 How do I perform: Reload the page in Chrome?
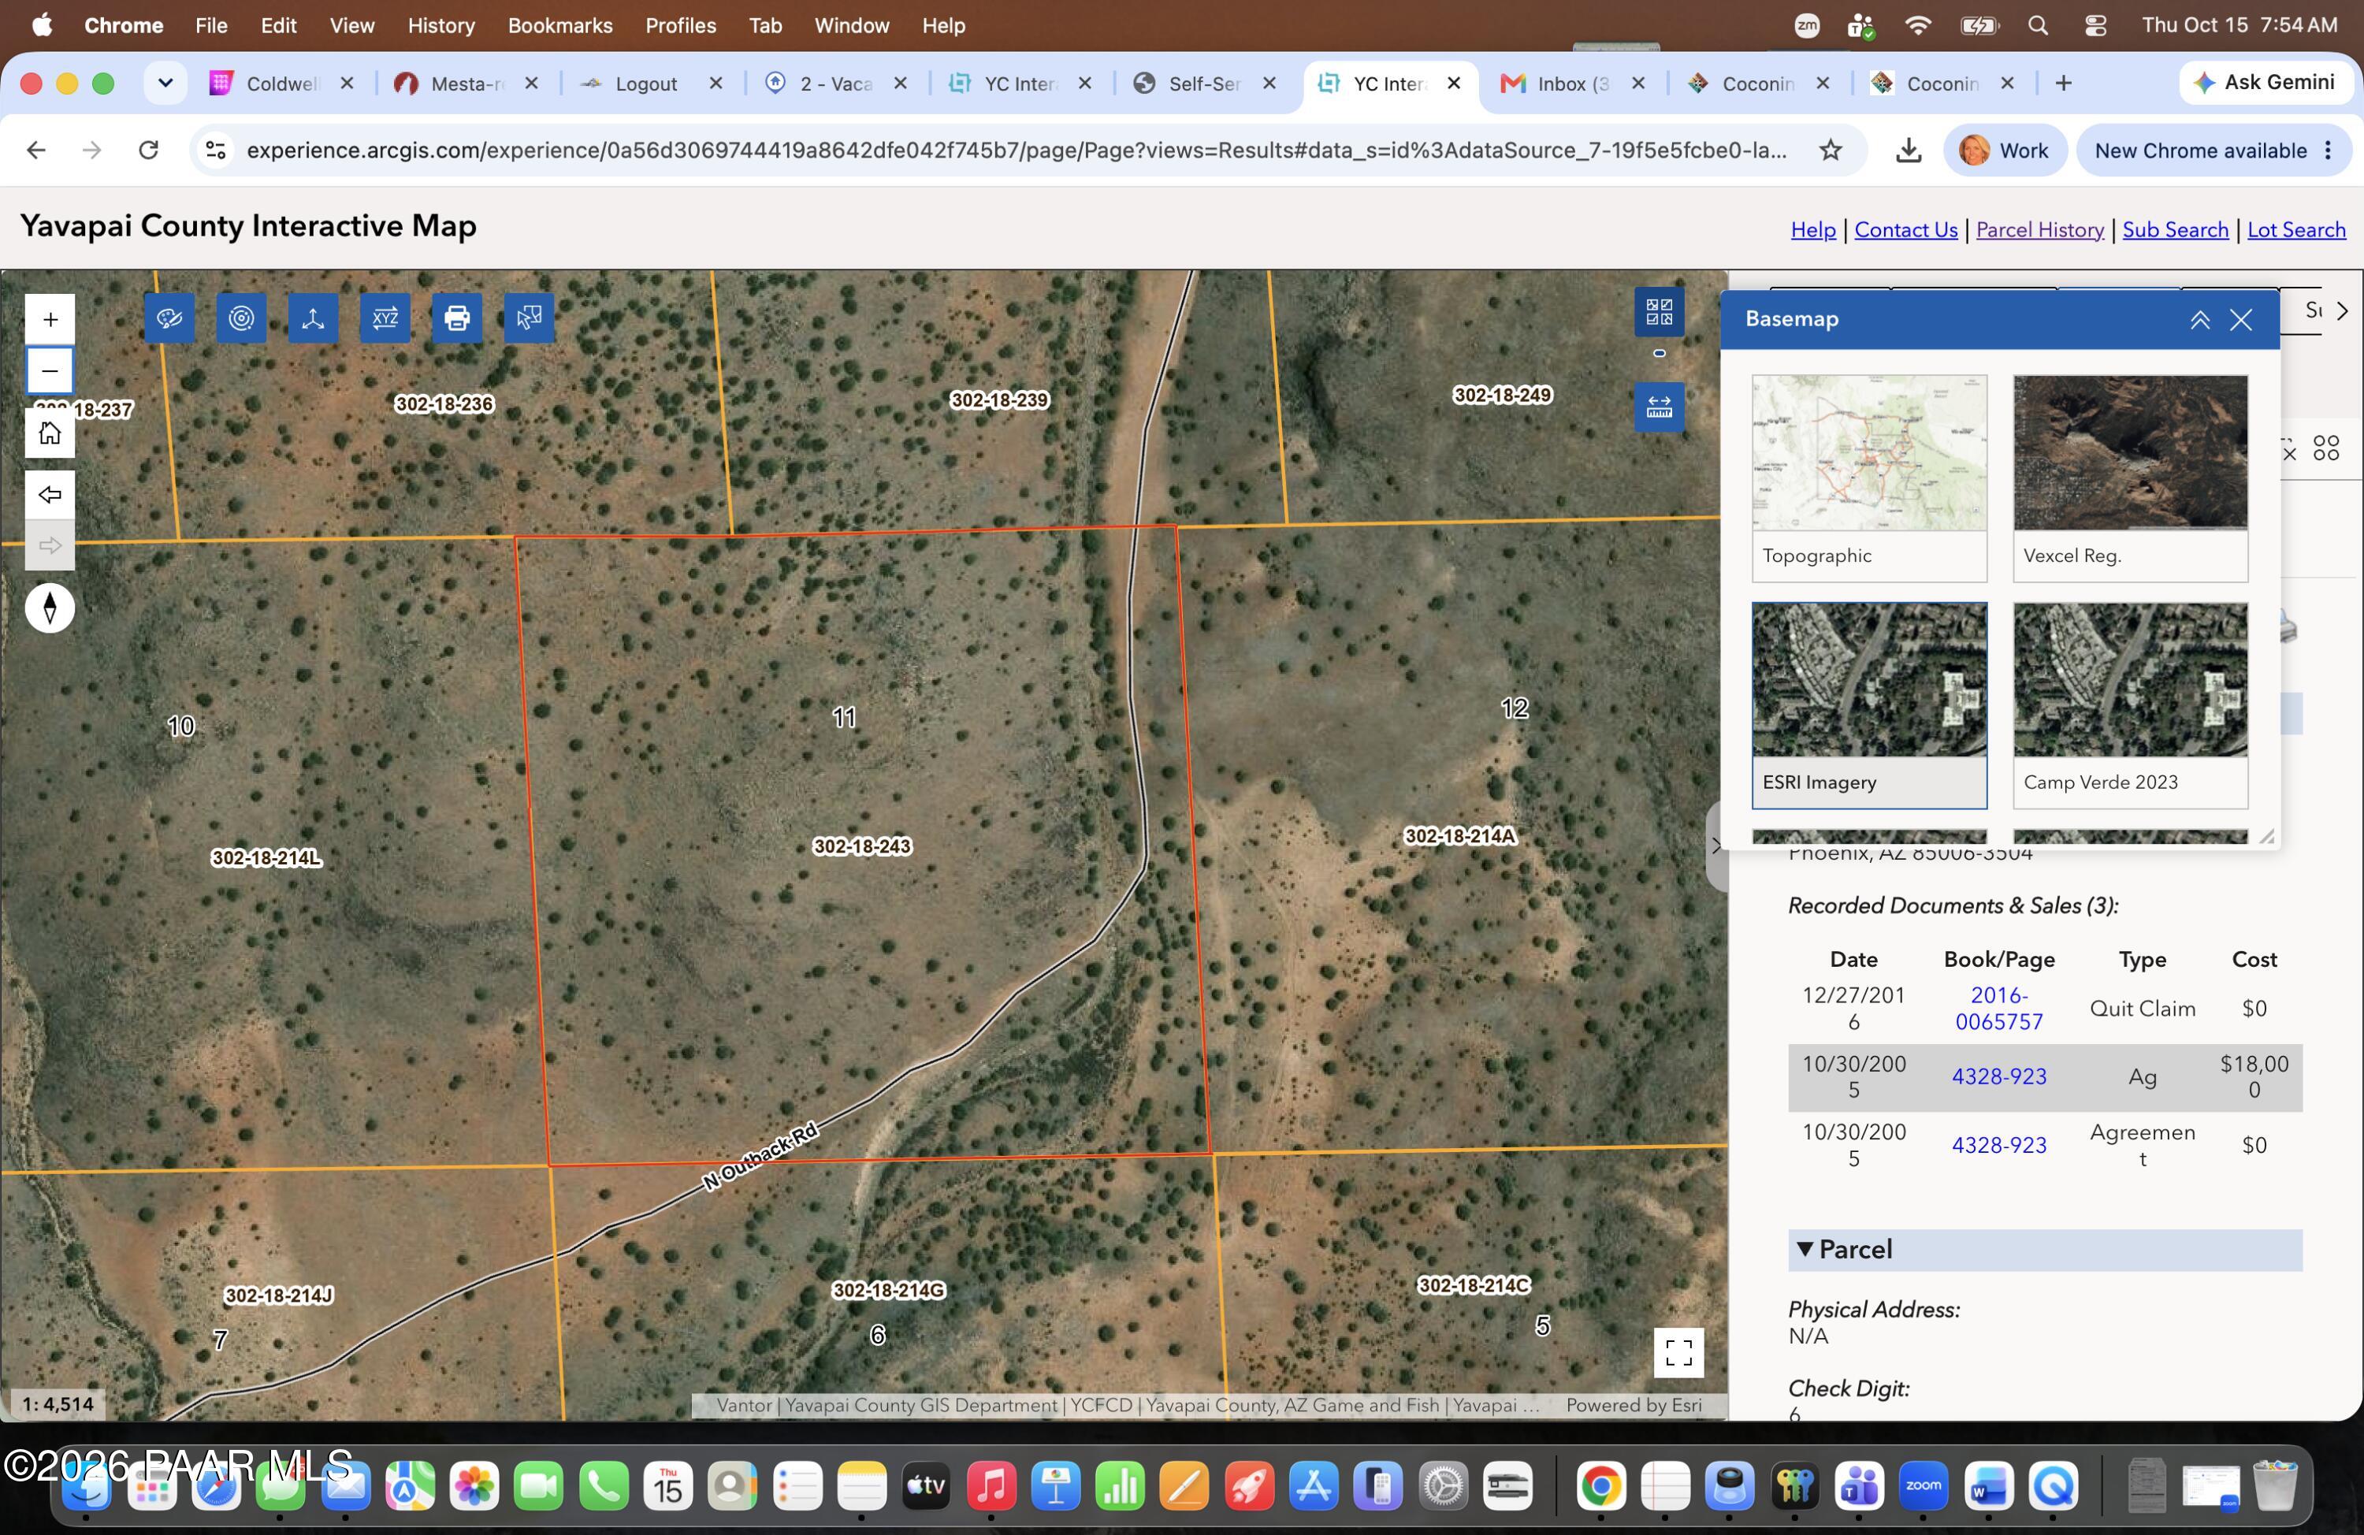coord(148,150)
